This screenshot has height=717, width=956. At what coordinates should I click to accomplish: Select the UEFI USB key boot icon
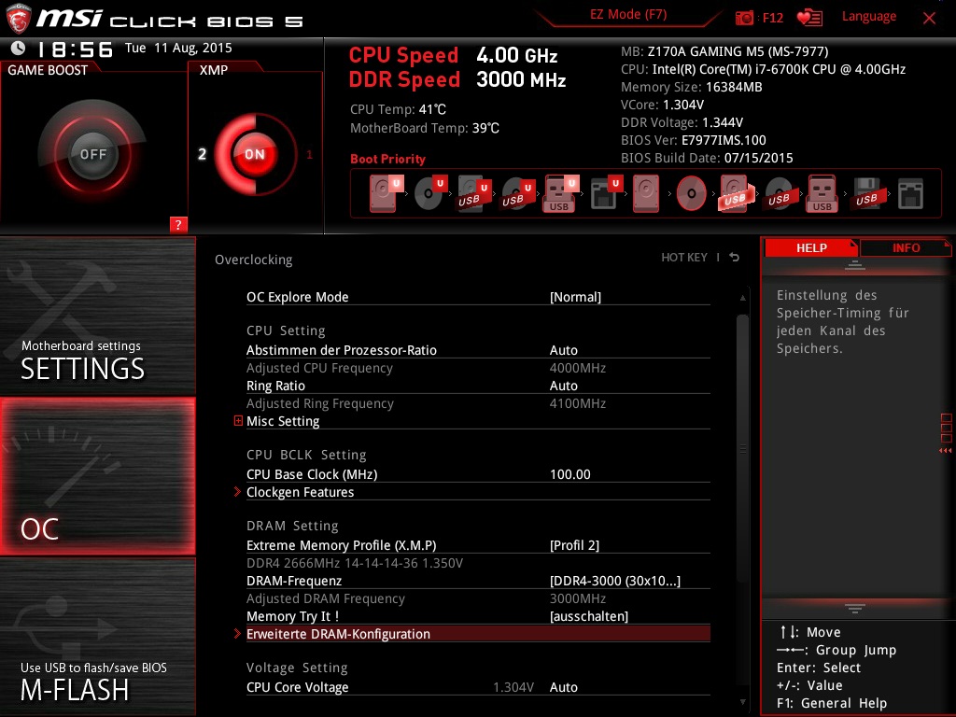tap(560, 194)
